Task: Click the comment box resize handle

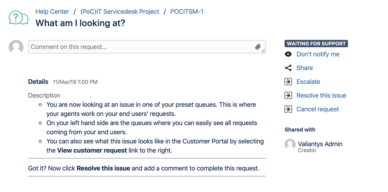Action: point(263,51)
